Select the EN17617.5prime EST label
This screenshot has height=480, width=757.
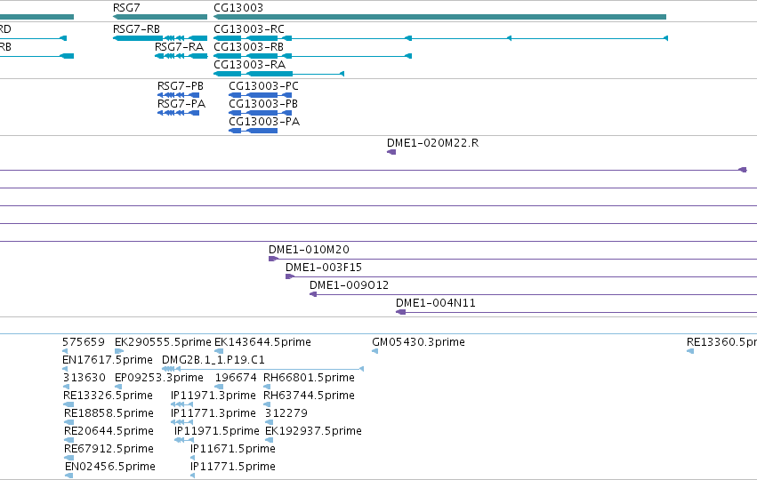pyautogui.click(x=107, y=360)
